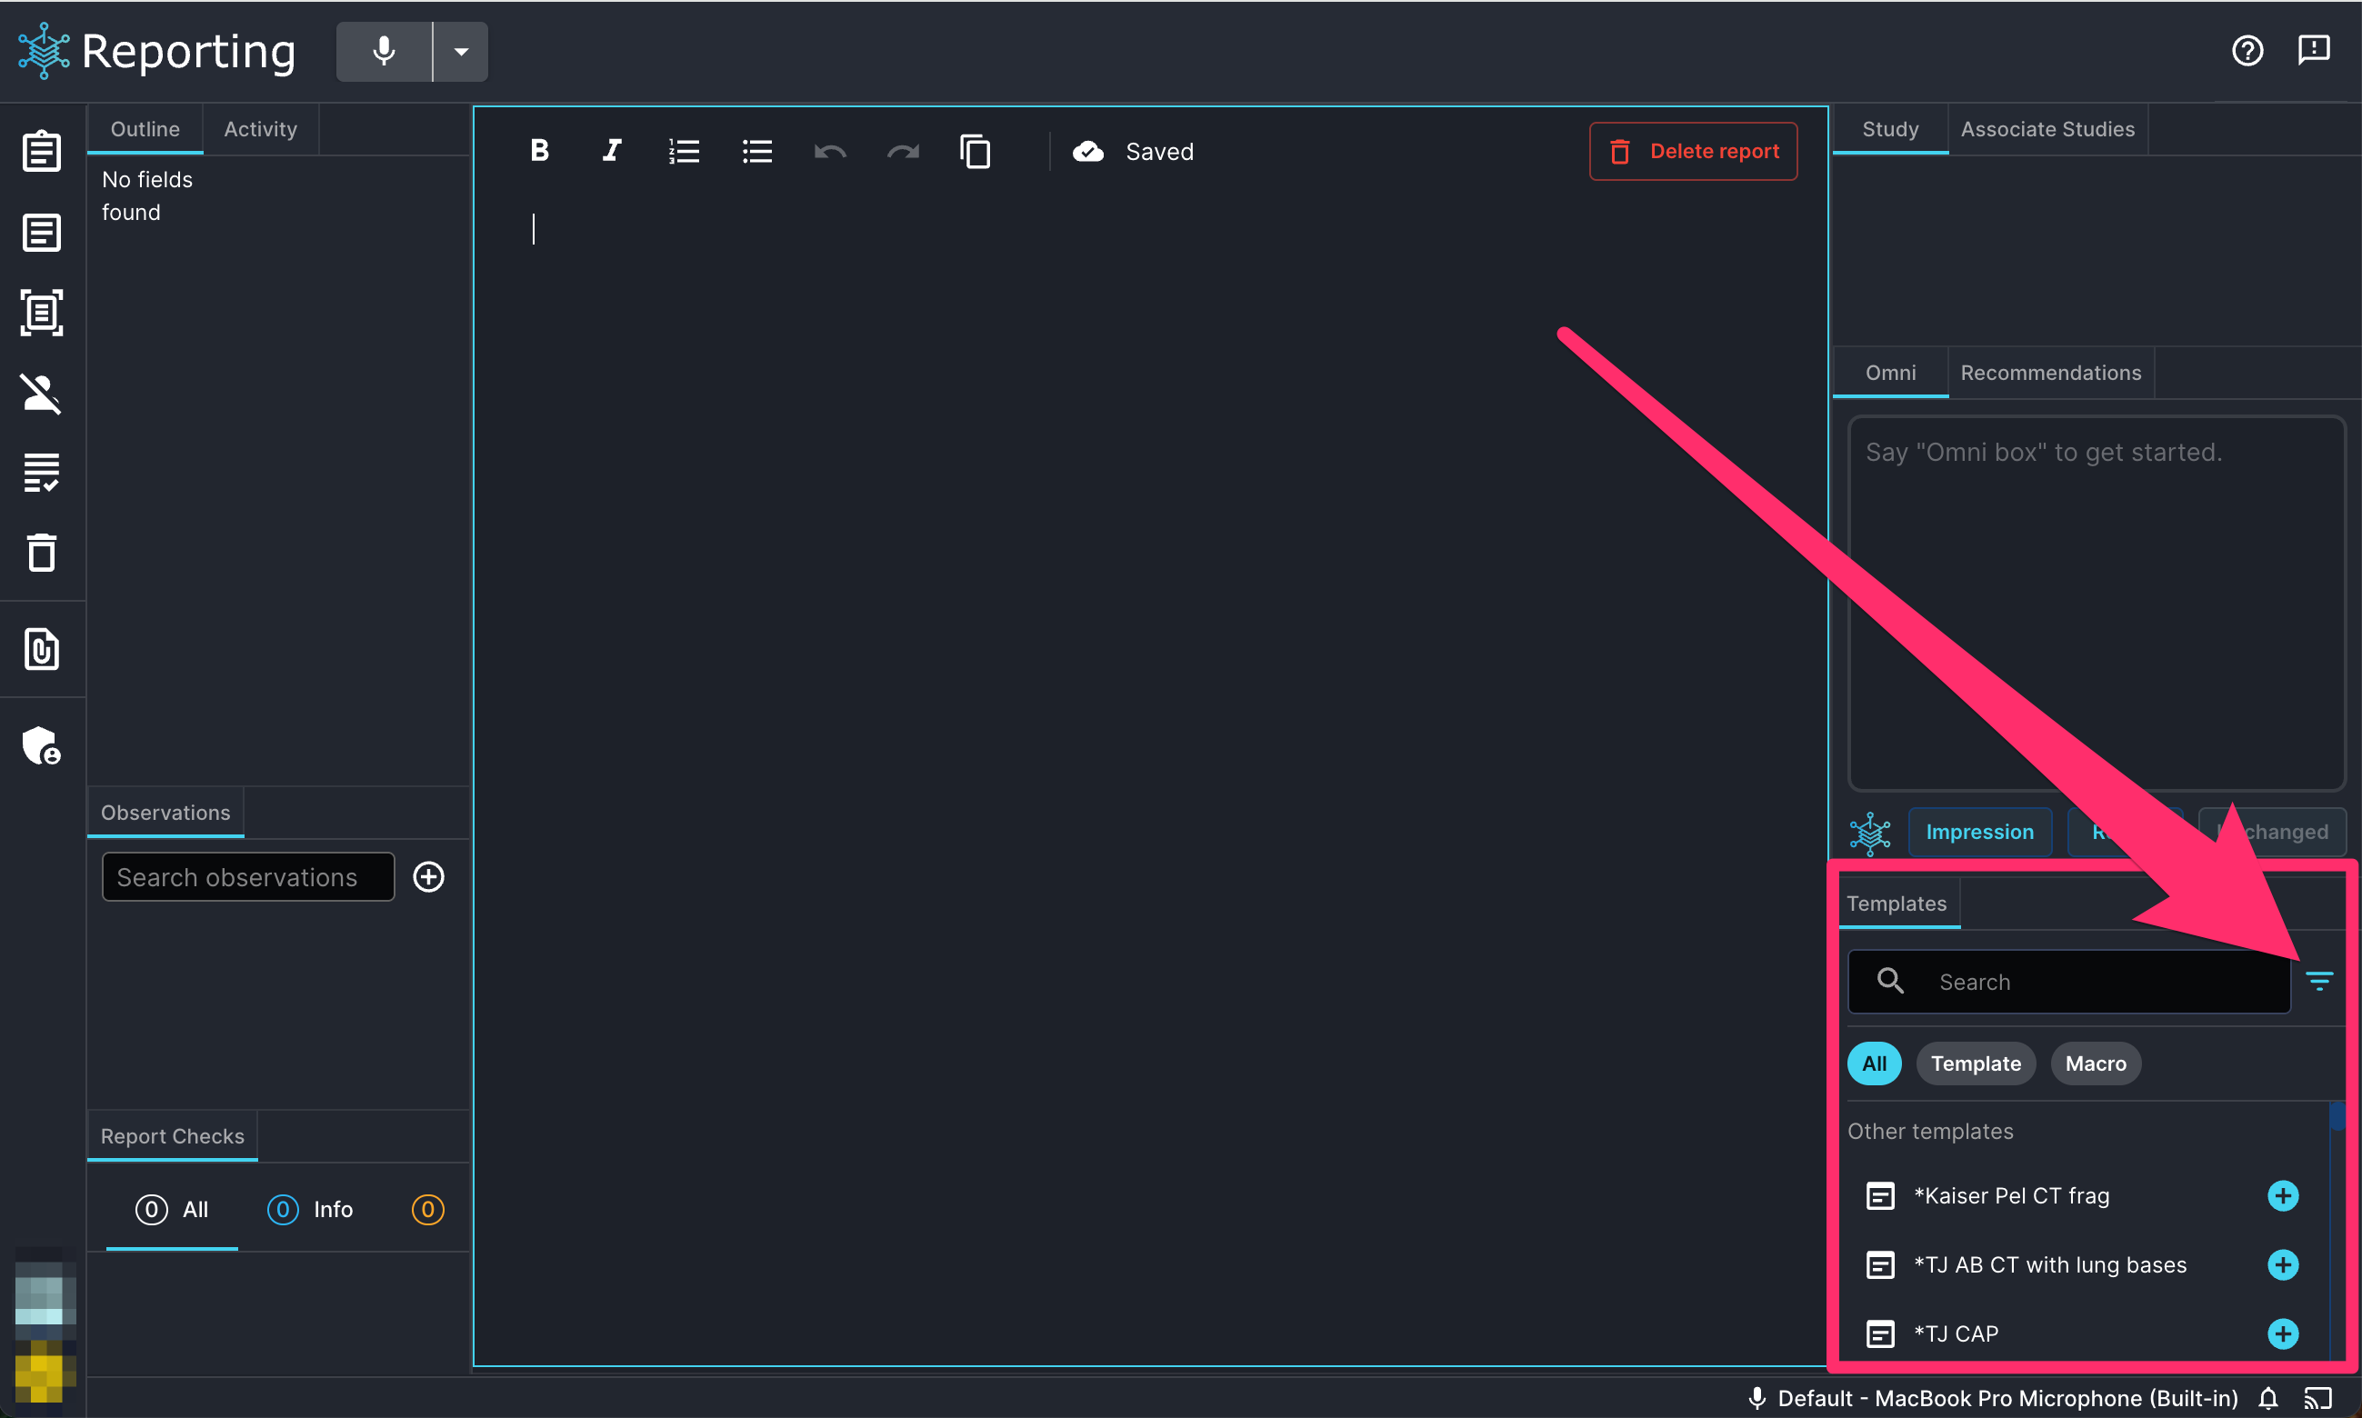Click the attachment paperclip document sidebar icon

(x=41, y=649)
